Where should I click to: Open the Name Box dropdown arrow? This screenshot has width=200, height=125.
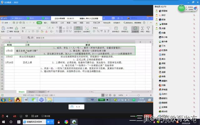(x=21, y=38)
